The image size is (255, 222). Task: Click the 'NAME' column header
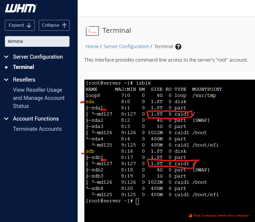[x=91, y=89]
